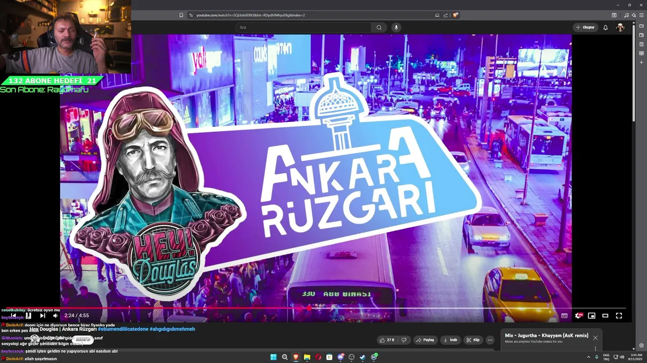Click the YouTube search field 'Ara'

tap(303, 27)
